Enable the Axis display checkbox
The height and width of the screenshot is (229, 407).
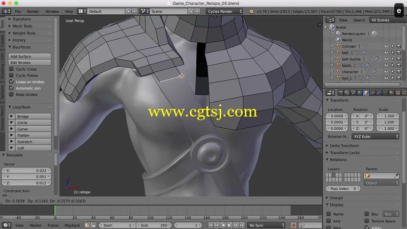pos(329,221)
